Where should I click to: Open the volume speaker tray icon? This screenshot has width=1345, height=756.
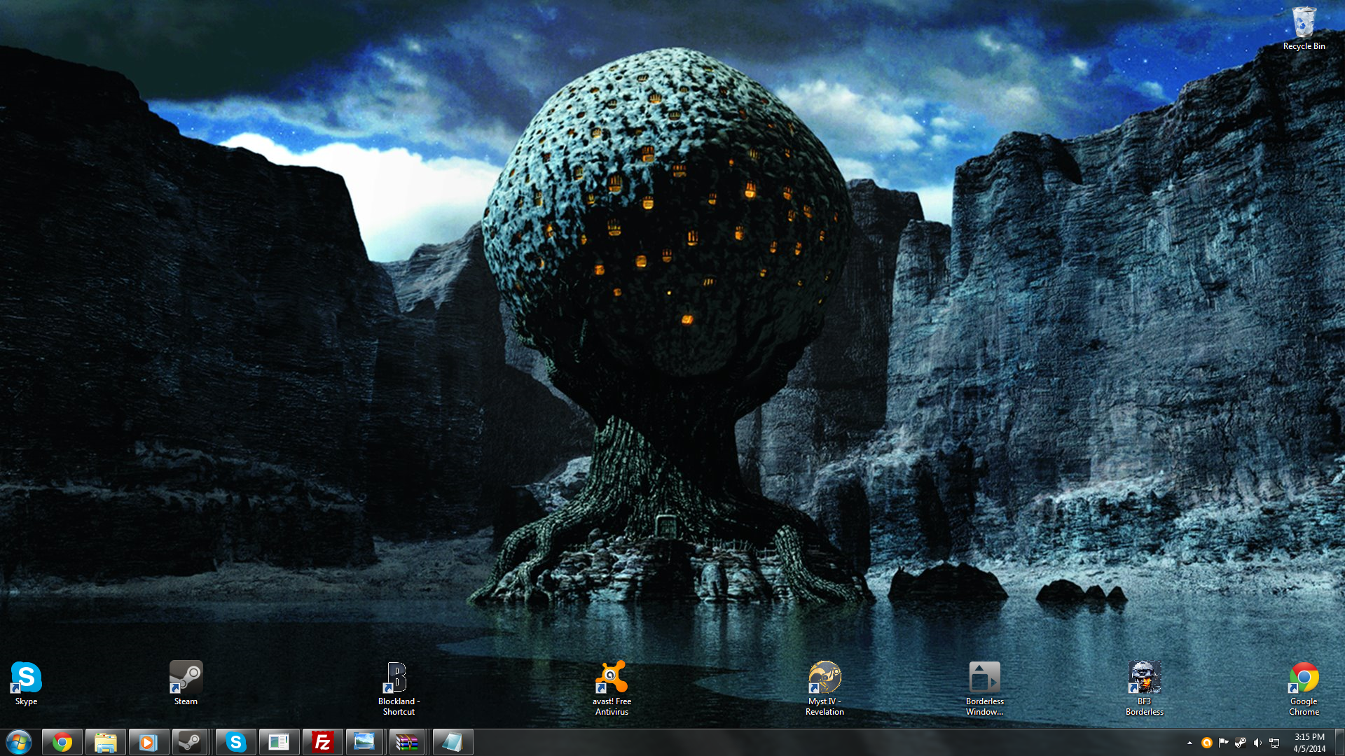1257,743
